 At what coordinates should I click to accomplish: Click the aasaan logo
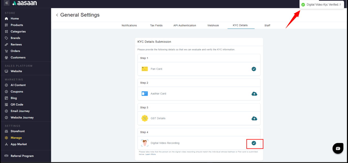click(x=25, y=3)
